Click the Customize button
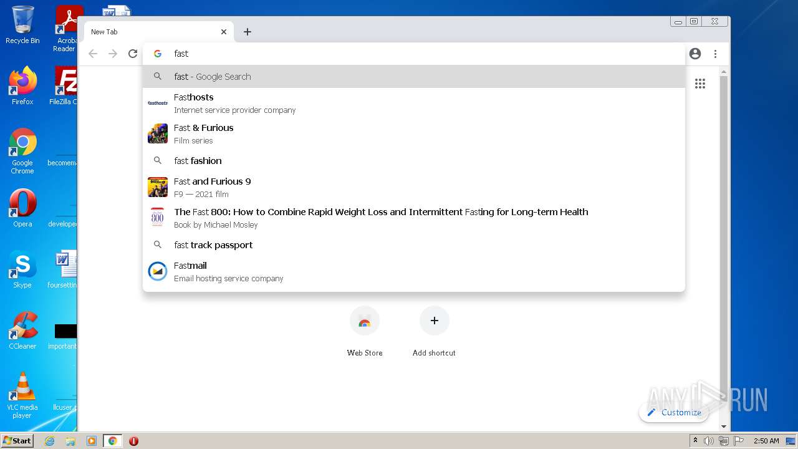This screenshot has width=798, height=449. coord(674,412)
